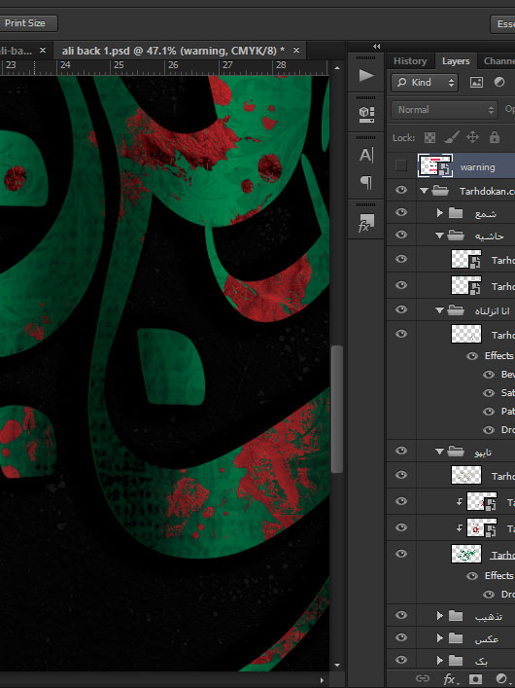Switch to the History tab
Image resolution: width=515 pixels, height=688 pixels.
point(410,61)
